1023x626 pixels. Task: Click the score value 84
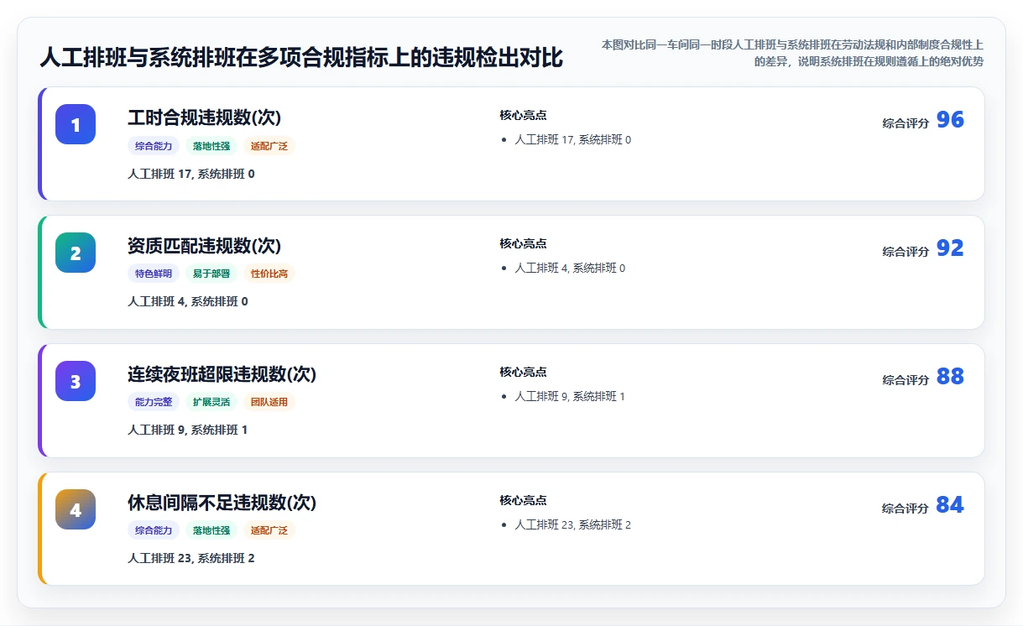(x=950, y=505)
